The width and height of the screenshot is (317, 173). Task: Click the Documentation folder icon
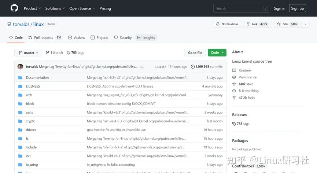(x=20, y=78)
